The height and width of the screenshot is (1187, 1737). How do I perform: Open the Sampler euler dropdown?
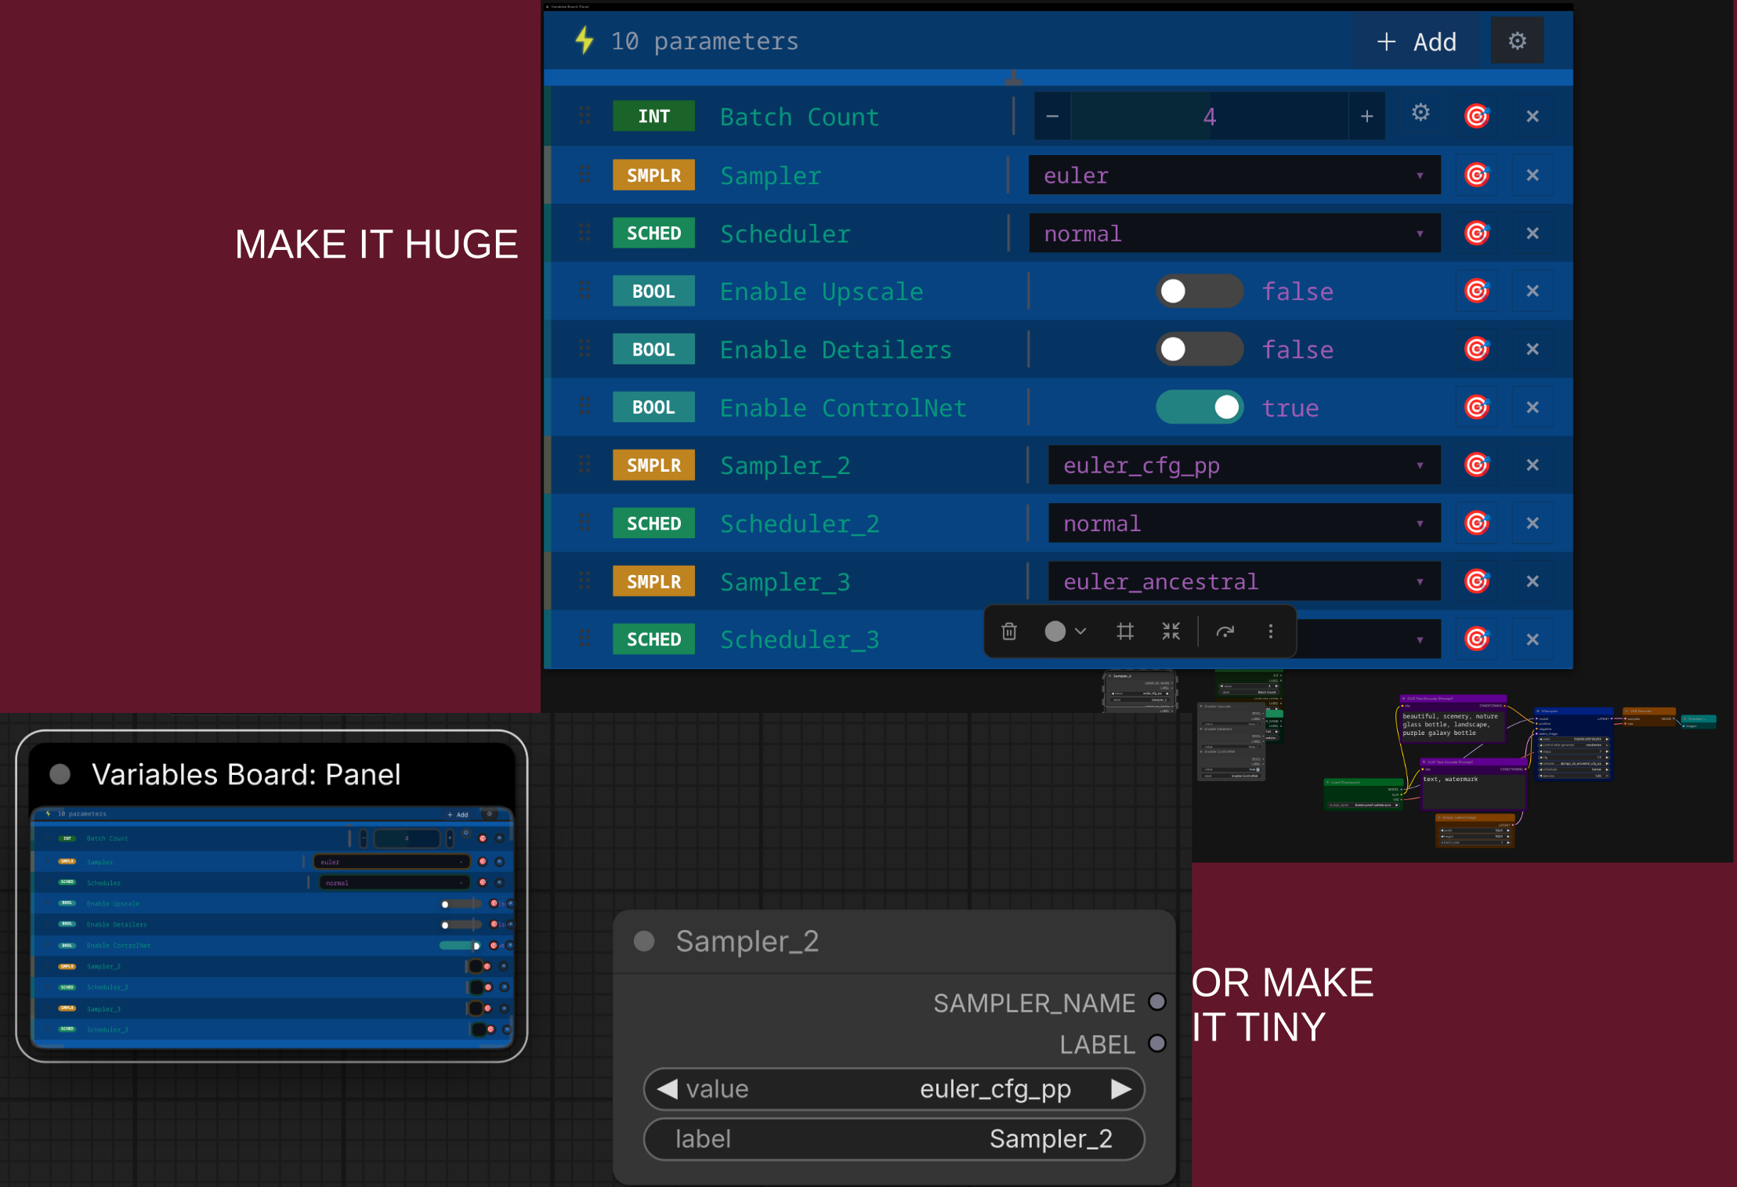[1234, 175]
